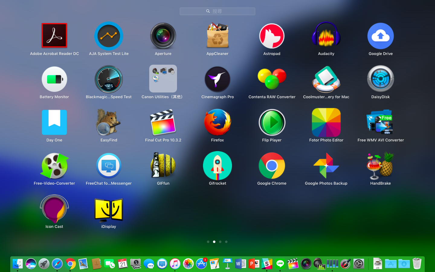Open the App Store from the Dock
435x272 pixels.
point(201,264)
